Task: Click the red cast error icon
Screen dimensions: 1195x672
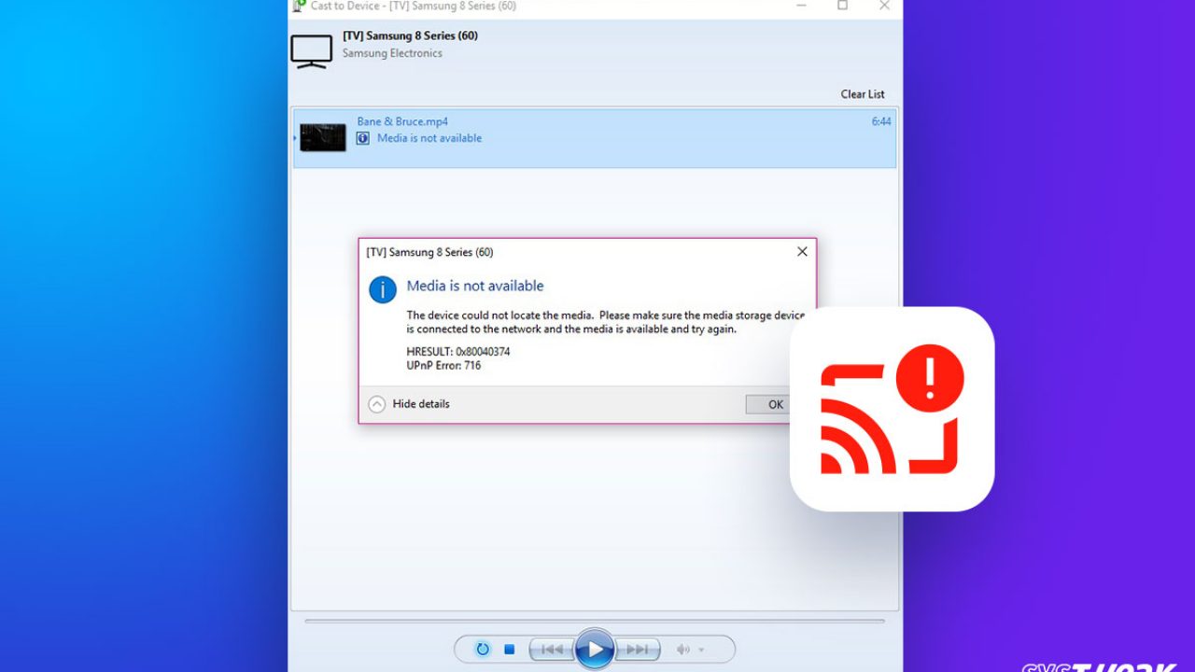Action: (892, 409)
